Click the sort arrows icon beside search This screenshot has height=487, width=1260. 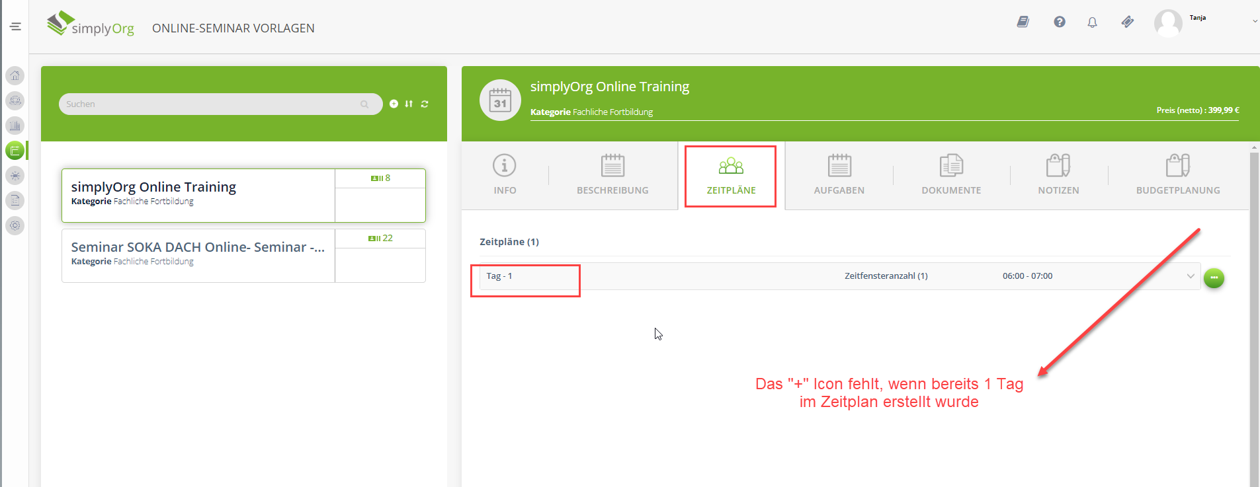pos(409,104)
